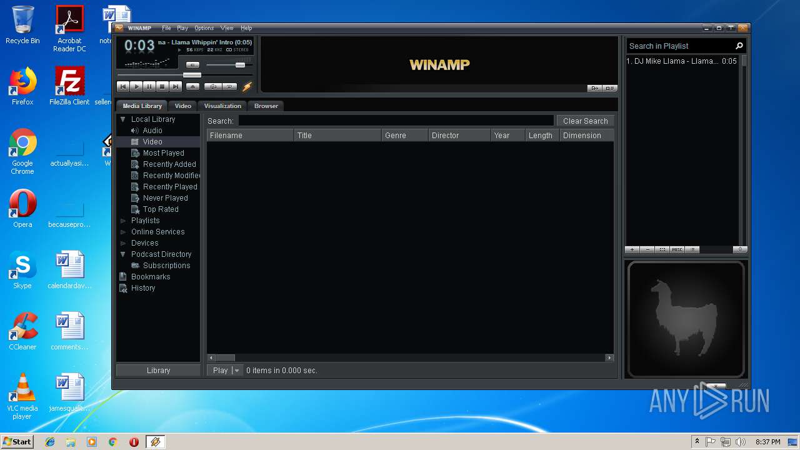Open the Windows Start menu
Viewport: 800px width, 450px height.
click(17, 441)
